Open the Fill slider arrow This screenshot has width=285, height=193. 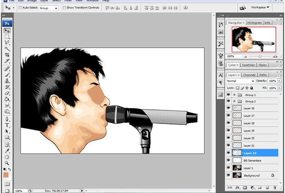[280, 88]
